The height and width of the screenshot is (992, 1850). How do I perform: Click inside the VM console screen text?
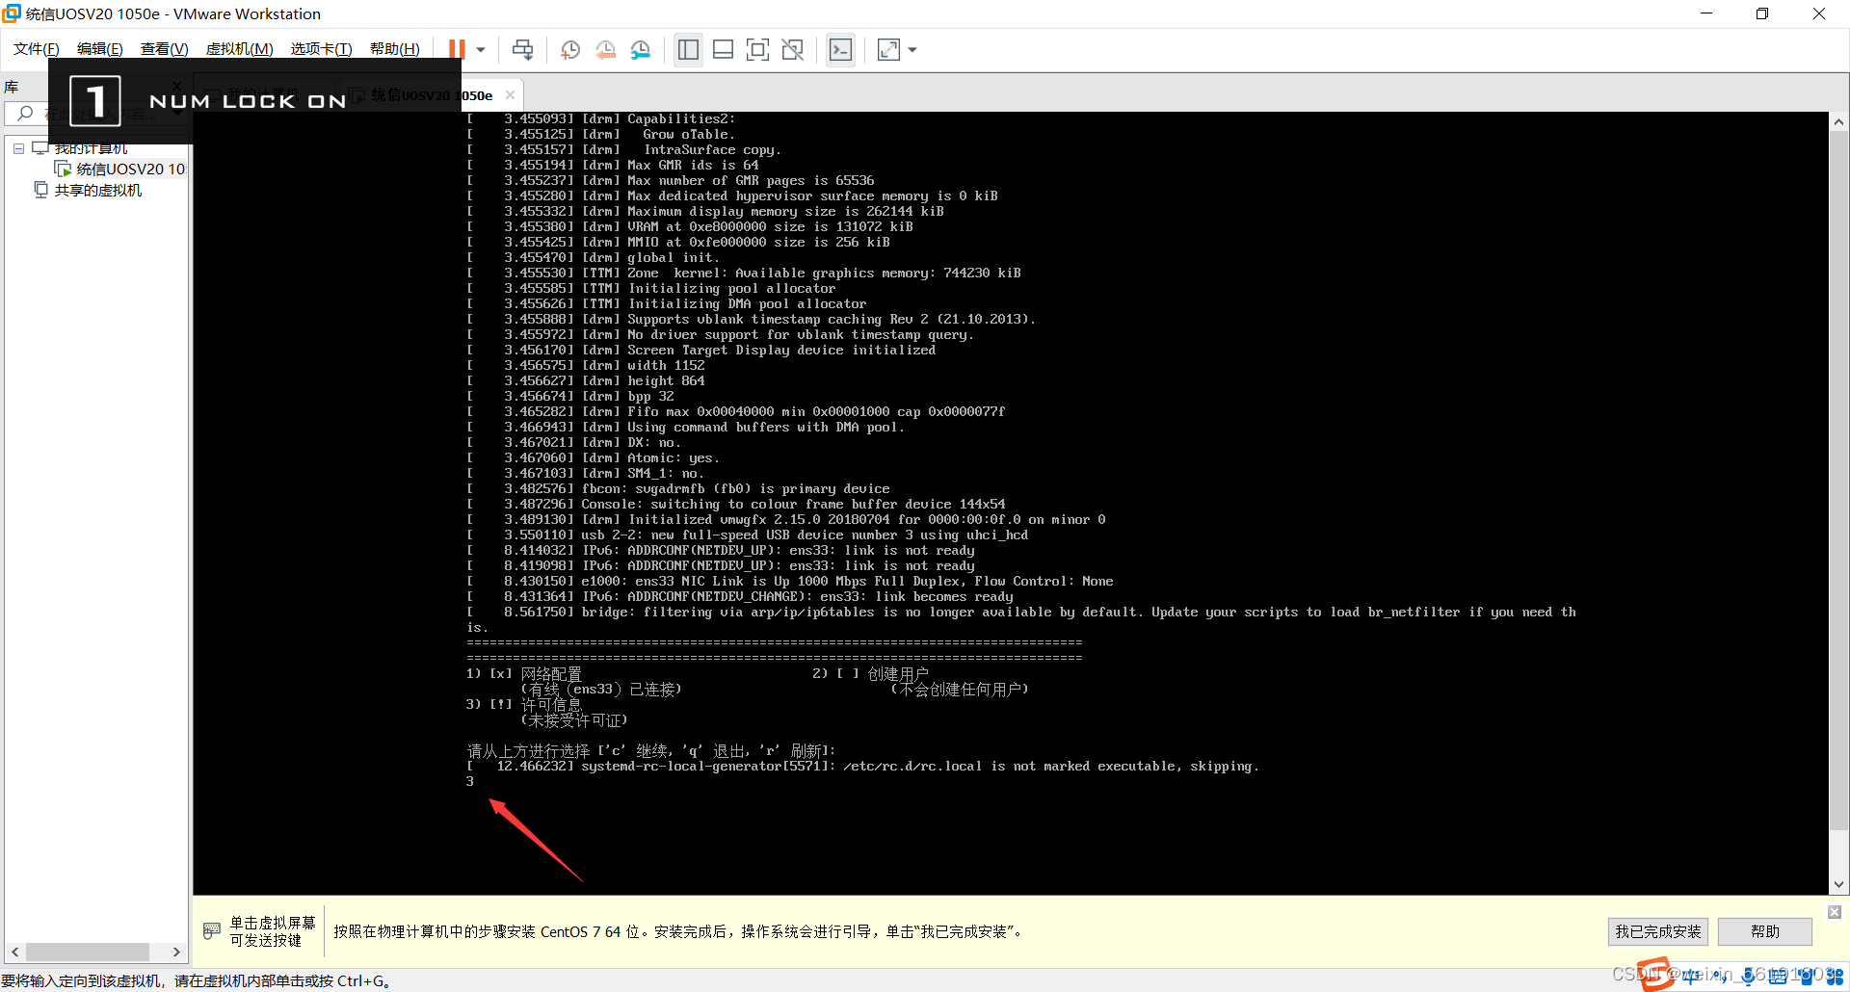coord(1010,503)
